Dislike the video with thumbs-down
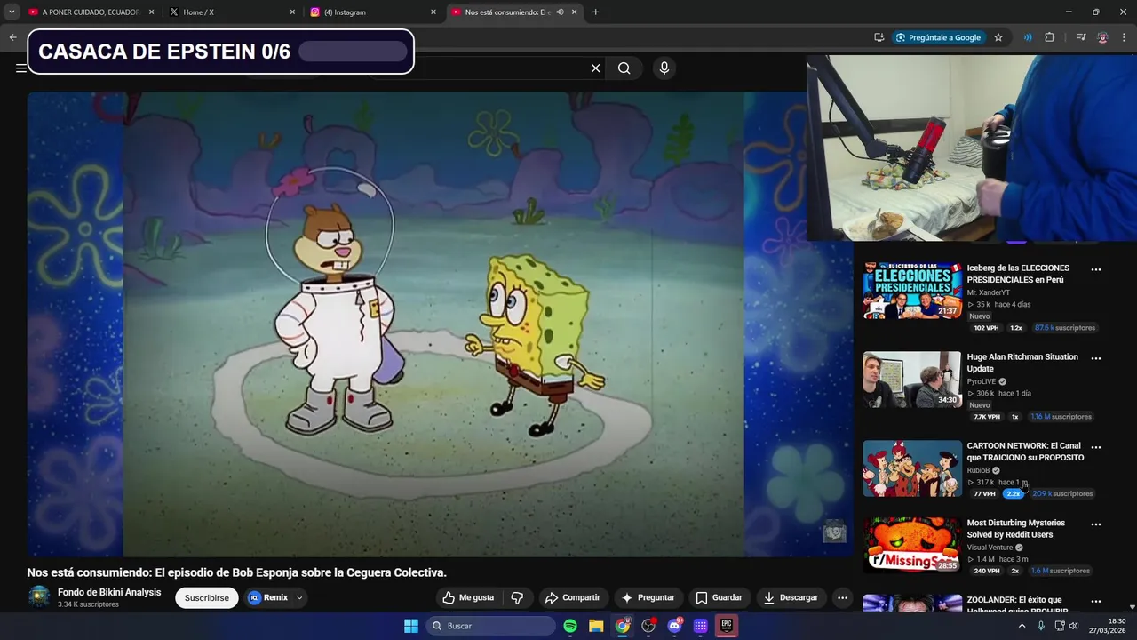The height and width of the screenshot is (640, 1137). pyautogui.click(x=517, y=597)
